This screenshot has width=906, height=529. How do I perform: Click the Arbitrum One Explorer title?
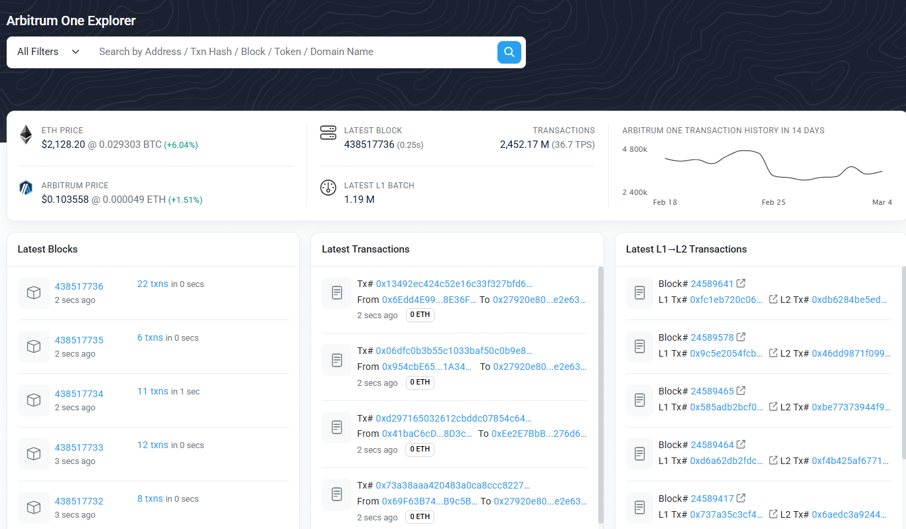pyautogui.click(x=71, y=21)
